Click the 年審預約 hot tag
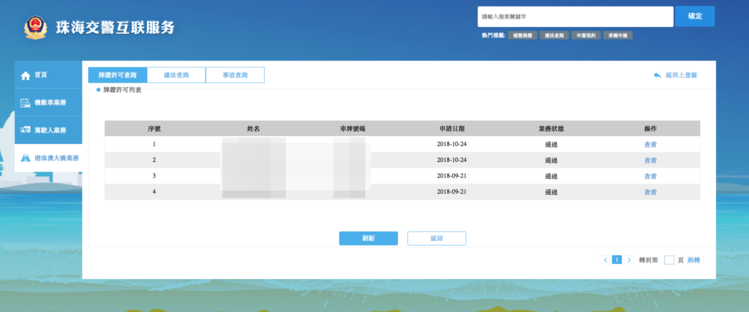This screenshot has width=749, height=312. (586, 35)
